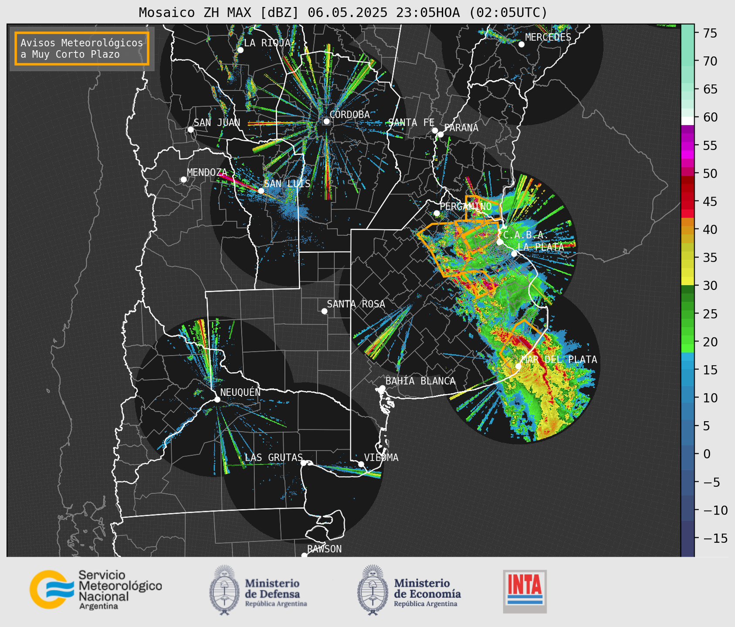Click the Avisos Meteorológicos a Muy Corto Plazo box
This screenshot has height=627, width=735.
point(82,48)
